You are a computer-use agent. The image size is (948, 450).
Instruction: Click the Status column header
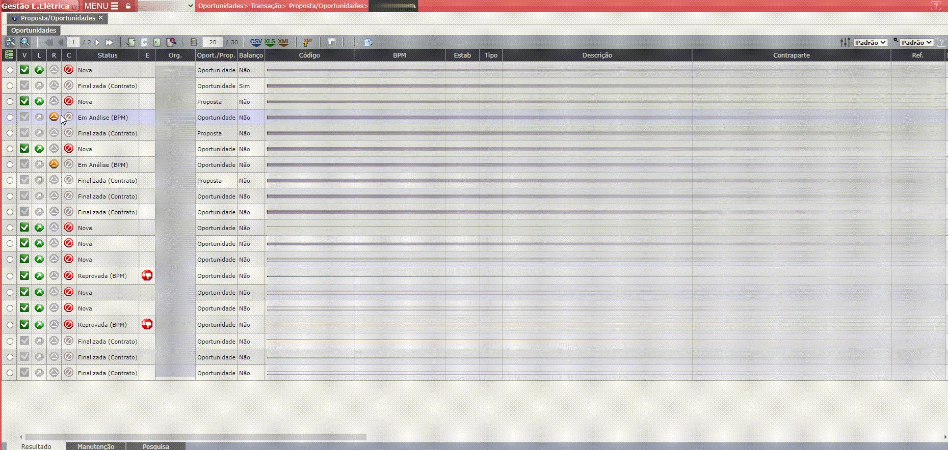pyautogui.click(x=108, y=55)
